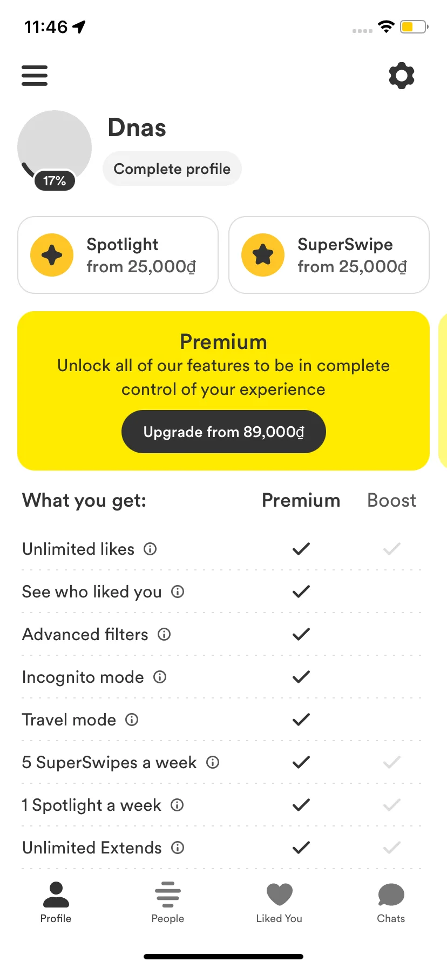Image resolution: width=447 pixels, height=968 pixels.
Task: Open the hamburger menu icon
Action: pyautogui.click(x=35, y=76)
